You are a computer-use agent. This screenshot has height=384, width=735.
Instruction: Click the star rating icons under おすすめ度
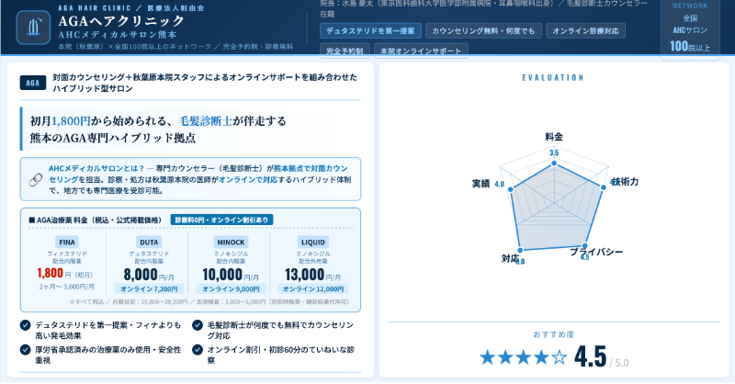tap(521, 356)
